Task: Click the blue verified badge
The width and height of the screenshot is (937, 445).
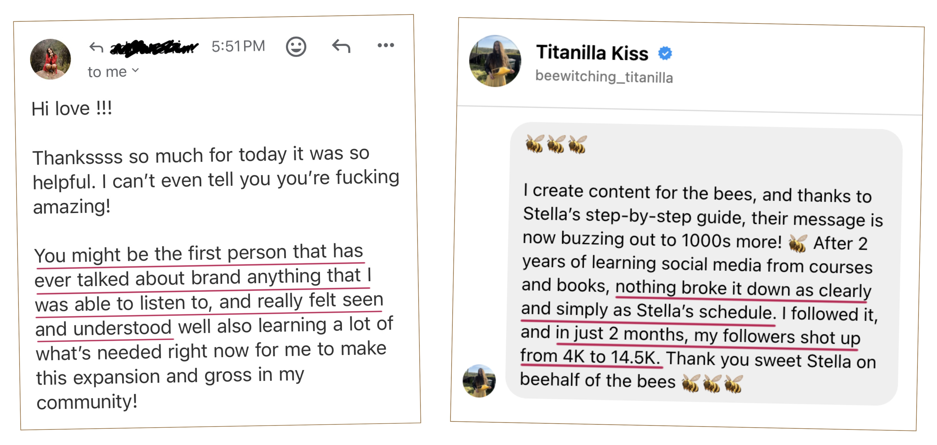Action: [x=665, y=53]
